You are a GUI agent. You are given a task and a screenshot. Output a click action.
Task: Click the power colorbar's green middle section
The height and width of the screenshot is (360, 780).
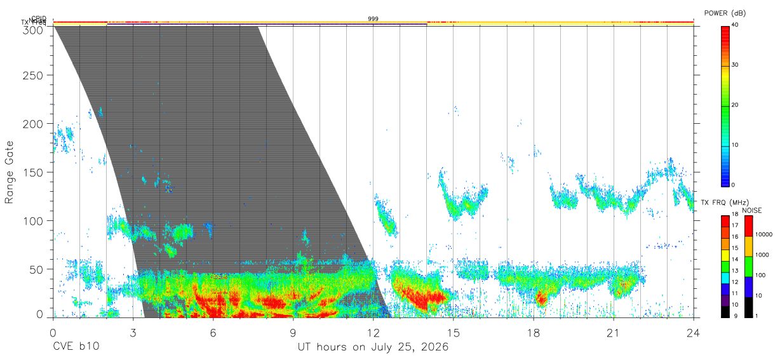tap(726, 105)
